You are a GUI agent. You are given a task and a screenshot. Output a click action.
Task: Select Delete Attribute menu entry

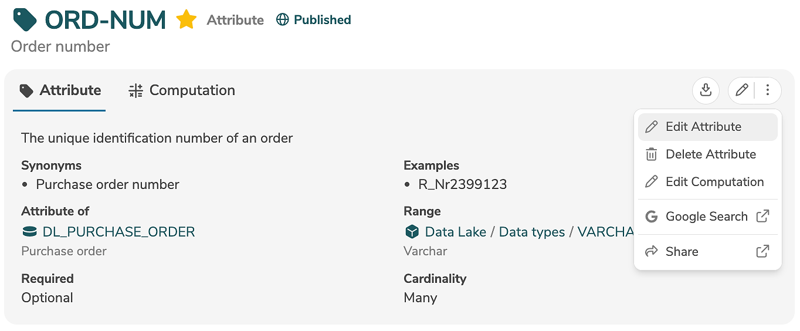710,154
